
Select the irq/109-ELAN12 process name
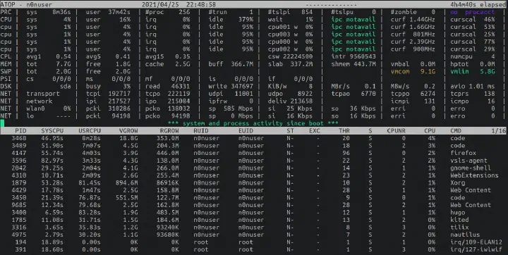[476, 242]
